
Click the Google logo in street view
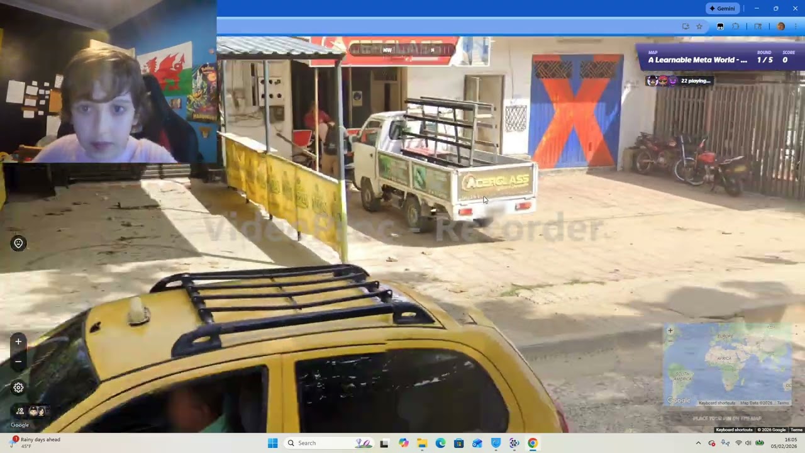point(19,425)
